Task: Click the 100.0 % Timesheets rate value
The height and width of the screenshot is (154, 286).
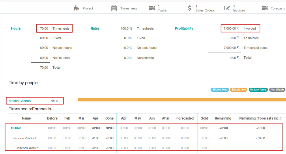Action: click(126, 28)
